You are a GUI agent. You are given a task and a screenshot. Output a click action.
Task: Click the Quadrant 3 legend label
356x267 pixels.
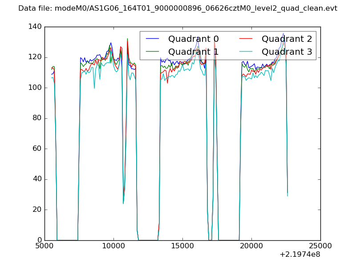[x=287, y=52]
